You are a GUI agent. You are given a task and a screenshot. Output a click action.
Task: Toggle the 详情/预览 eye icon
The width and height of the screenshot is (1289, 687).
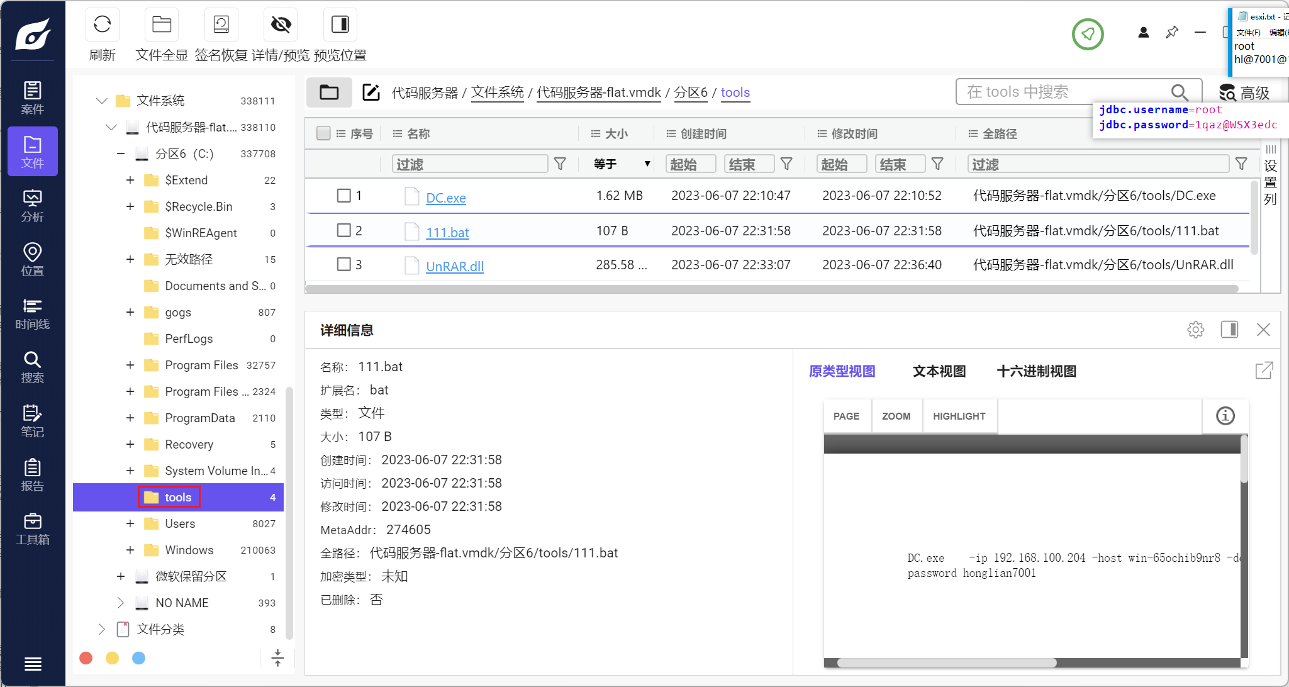(281, 25)
